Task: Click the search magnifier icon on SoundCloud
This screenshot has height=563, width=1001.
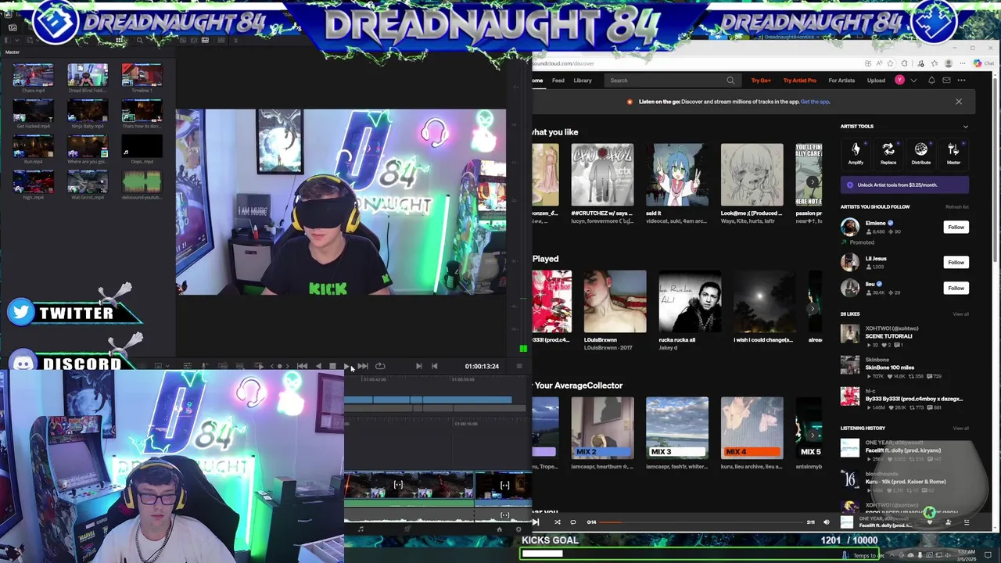Action: (x=730, y=80)
